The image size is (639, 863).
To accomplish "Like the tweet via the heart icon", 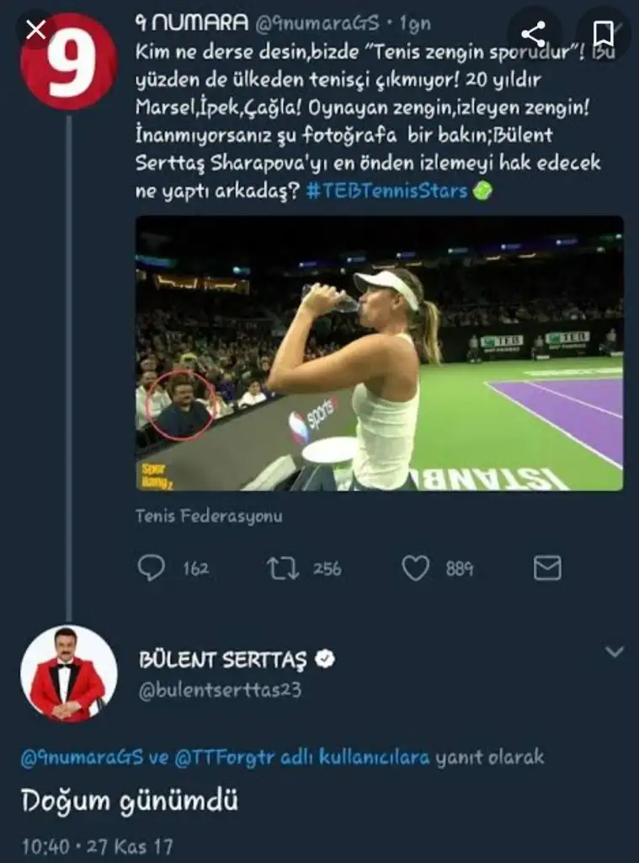I will coord(415,569).
